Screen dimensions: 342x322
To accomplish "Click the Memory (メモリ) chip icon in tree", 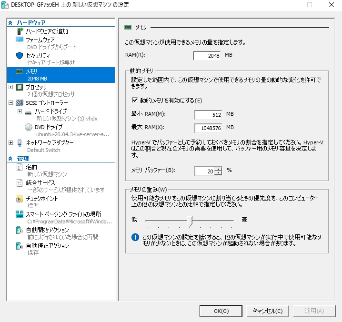I will click(20, 71).
